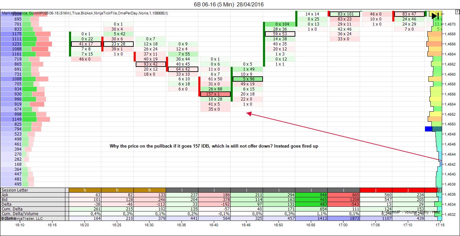Select the 17:00 time axis label
Screen dimensions: 460x236
point(343,225)
